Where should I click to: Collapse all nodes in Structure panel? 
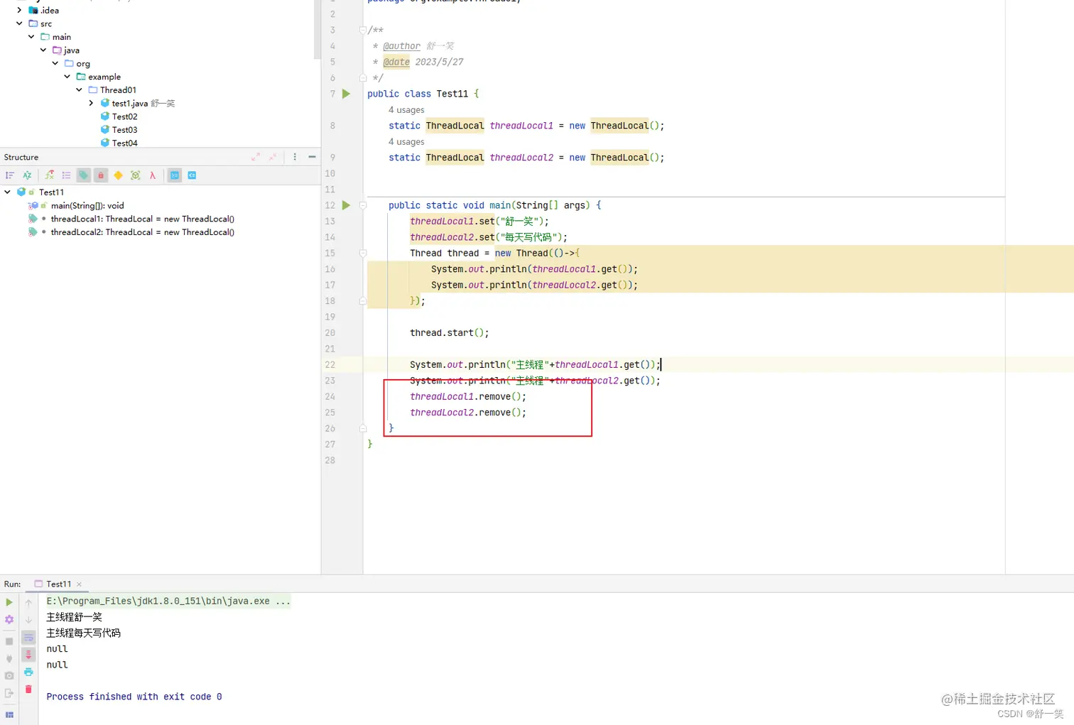[273, 157]
